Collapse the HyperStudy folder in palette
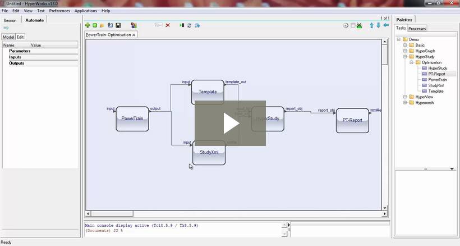 coord(405,57)
